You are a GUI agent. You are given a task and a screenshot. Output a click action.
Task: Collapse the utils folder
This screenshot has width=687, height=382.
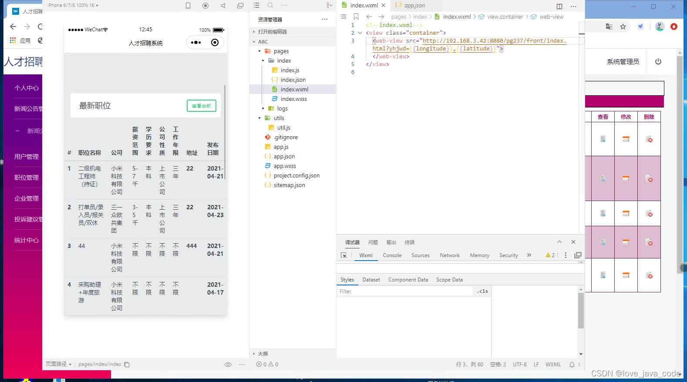coord(259,118)
